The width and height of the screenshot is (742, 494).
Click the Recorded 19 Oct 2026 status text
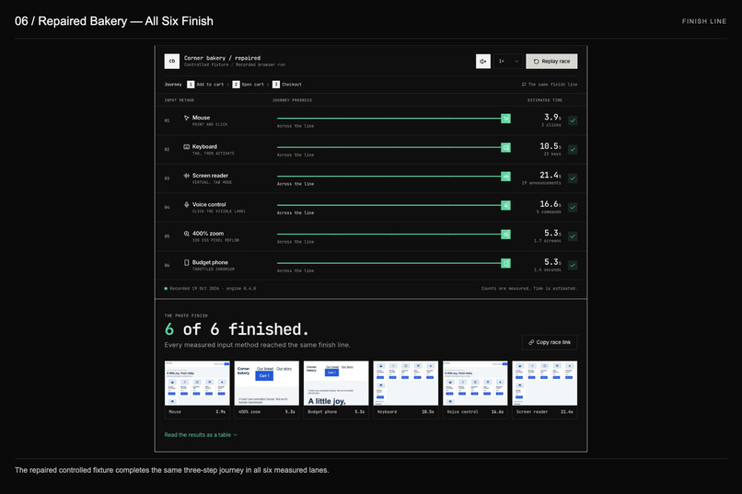213,288
